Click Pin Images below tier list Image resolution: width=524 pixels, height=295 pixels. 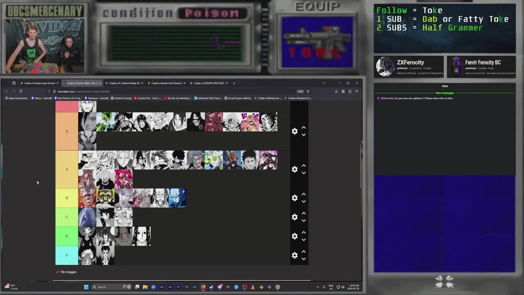(x=66, y=272)
